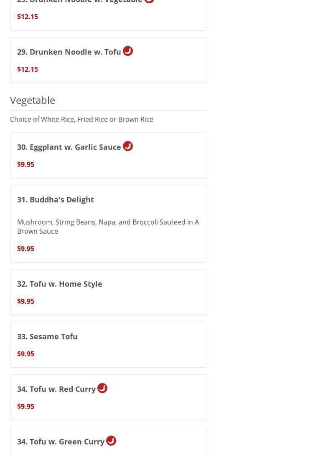The height and width of the screenshot is (454, 328).
Task: Click $9.95 price of Tofu w. Red Curry
Action: (x=25, y=406)
